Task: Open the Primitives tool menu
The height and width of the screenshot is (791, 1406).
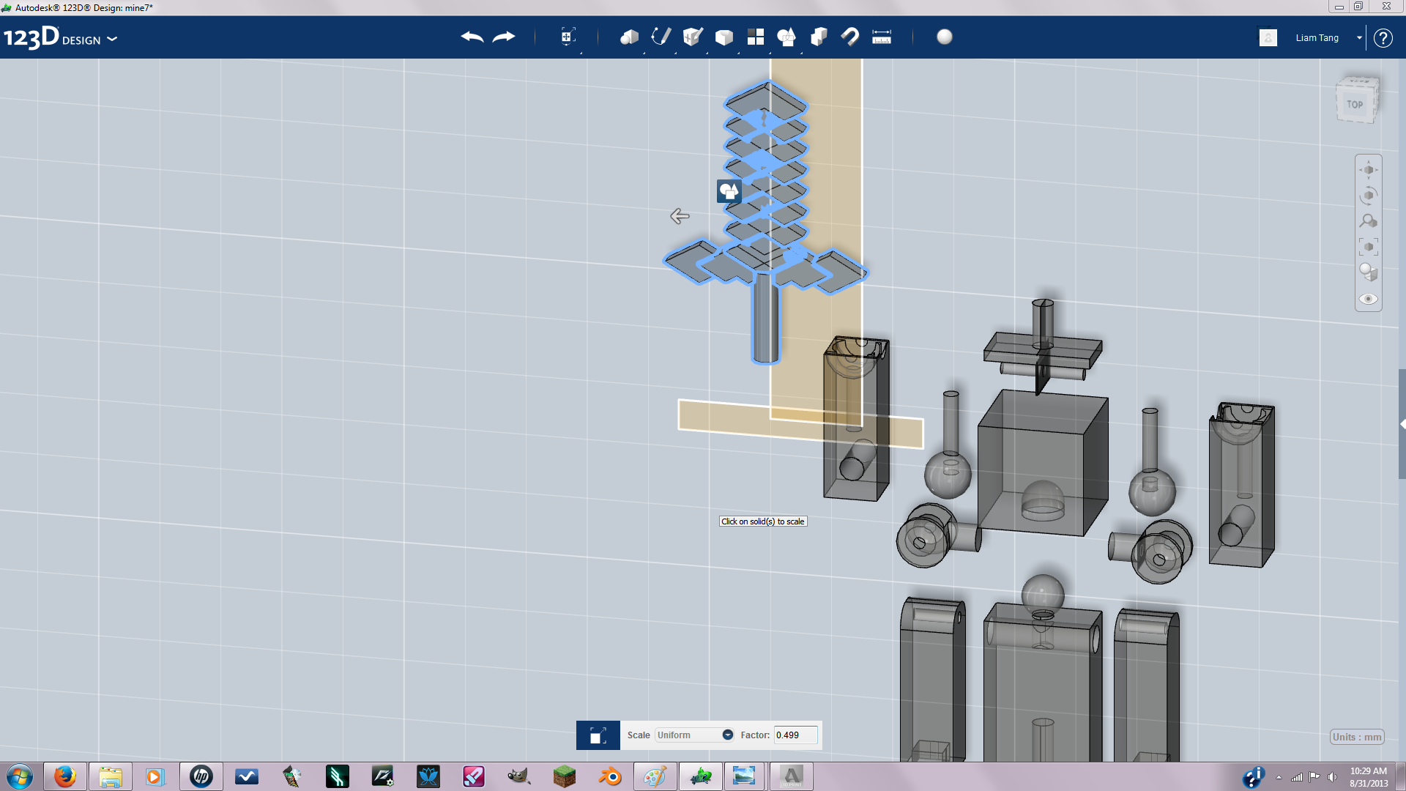Action: (x=629, y=37)
